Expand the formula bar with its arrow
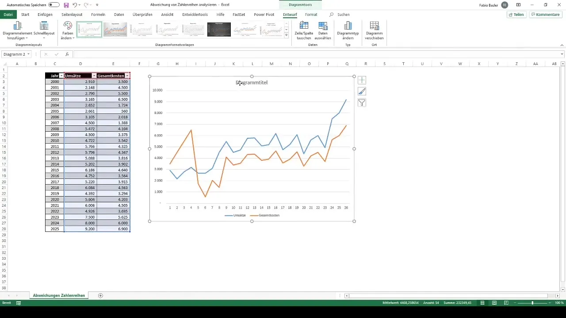The width and height of the screenshot is (566, 318). click(562, 54)
